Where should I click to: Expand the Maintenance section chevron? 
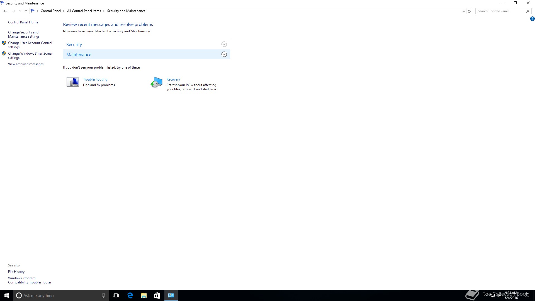(224, 54)
